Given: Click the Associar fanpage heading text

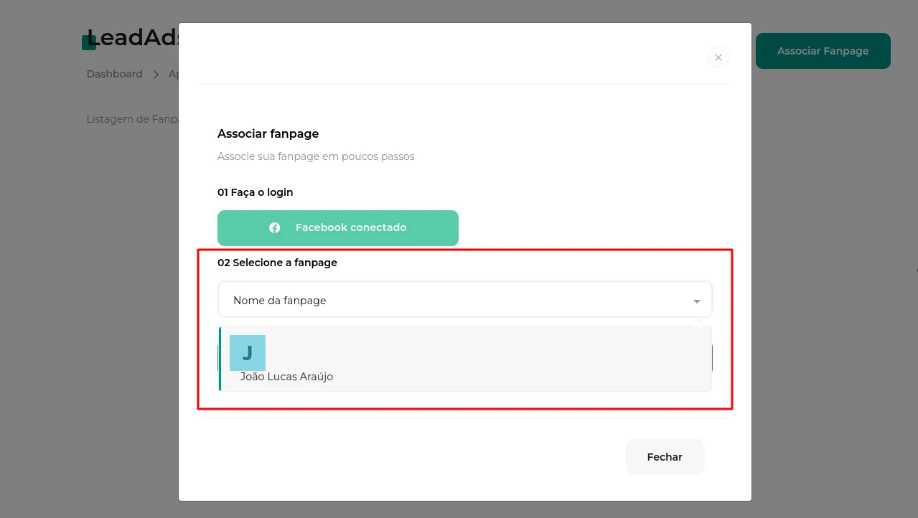Looking at the screenshot, I should coord(268,133).
